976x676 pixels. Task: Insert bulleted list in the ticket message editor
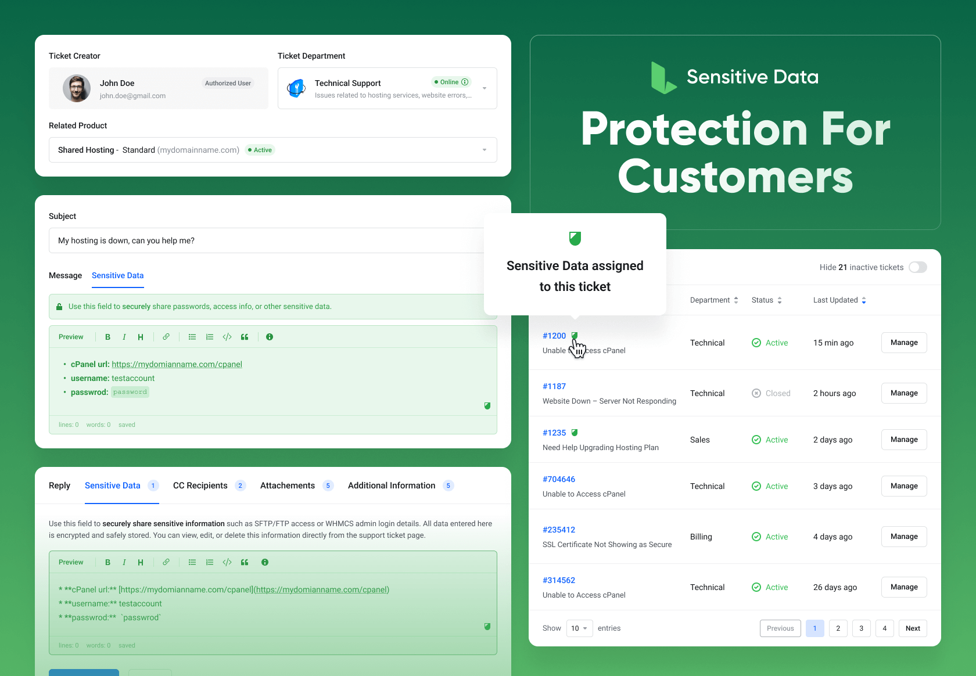click(192, 337)
